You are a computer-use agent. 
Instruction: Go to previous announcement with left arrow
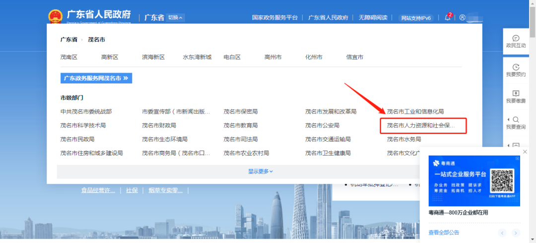[503, 233]
